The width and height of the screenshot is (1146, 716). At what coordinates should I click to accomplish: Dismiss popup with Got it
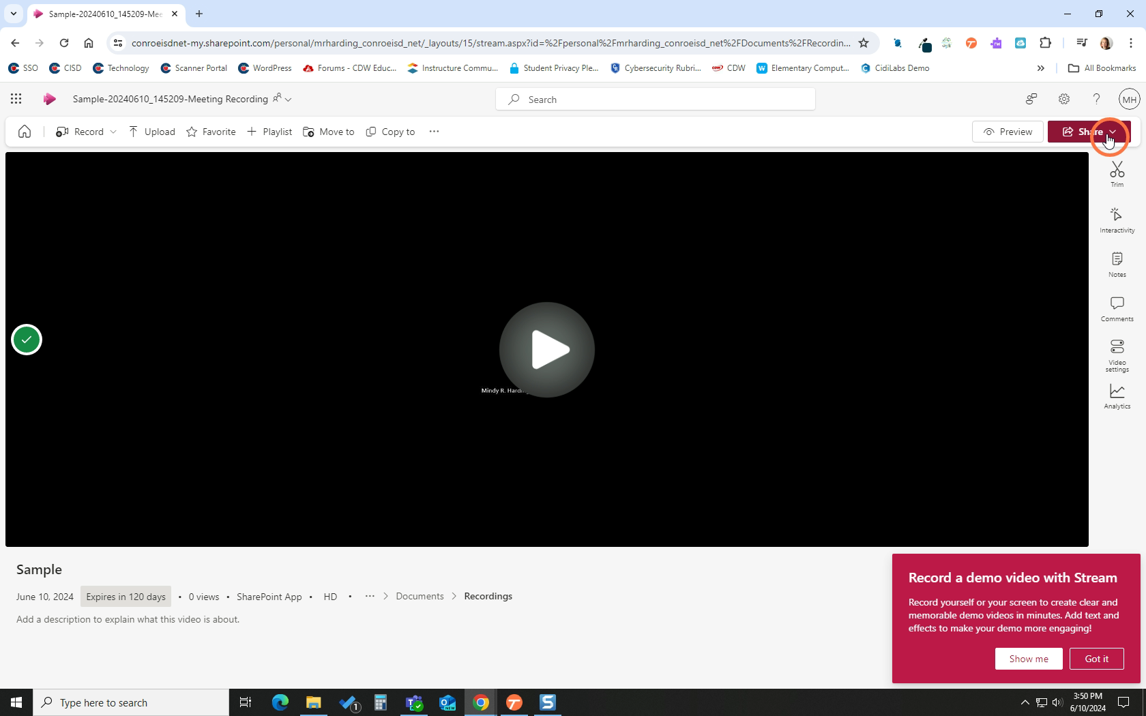pyautogui.click(x=1096, y=659)
